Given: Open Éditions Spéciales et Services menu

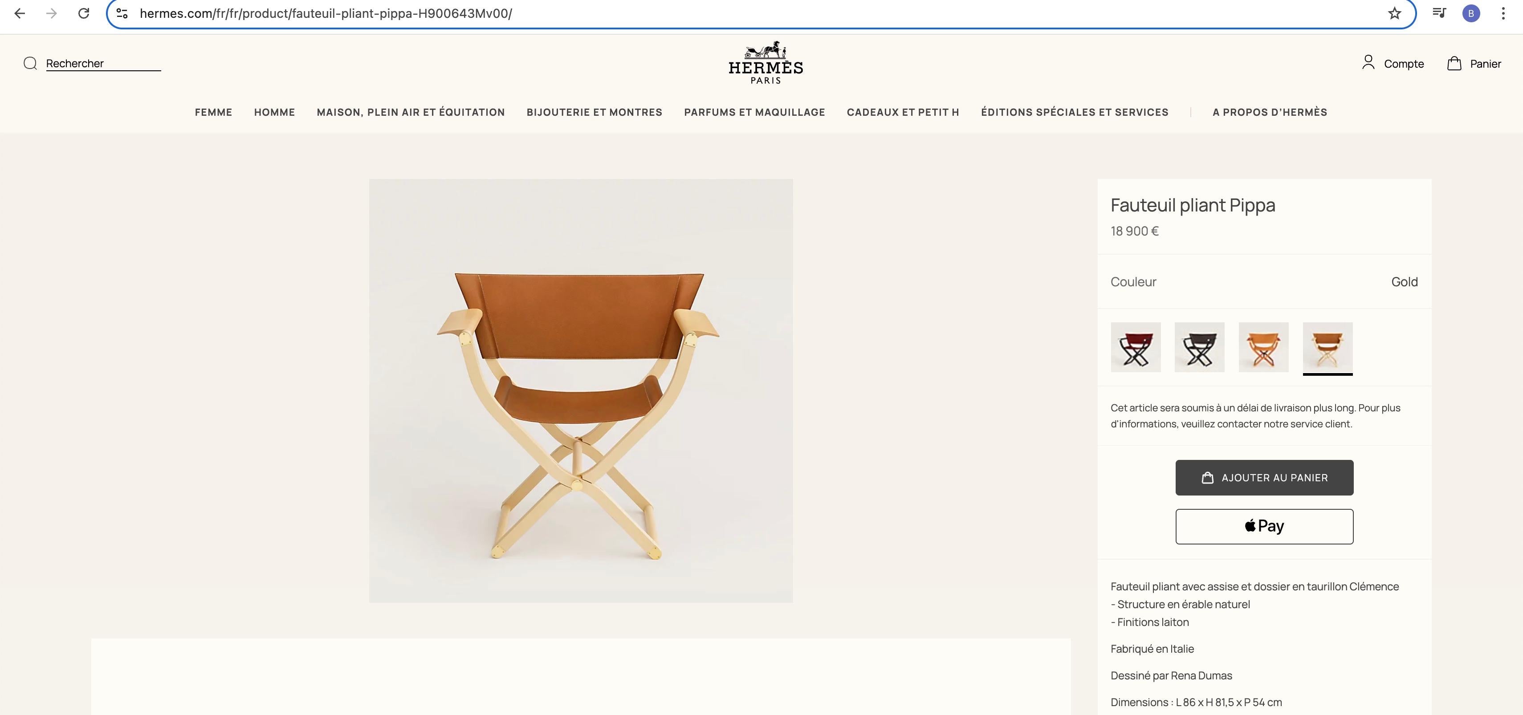Looking at the screenshot, I should (1074, 112).
